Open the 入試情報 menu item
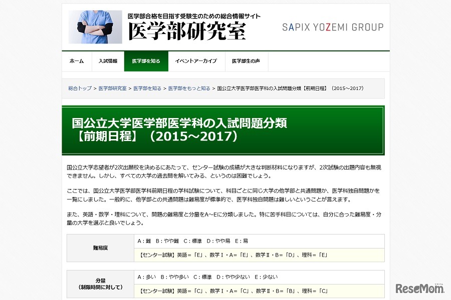This screenshot has height=300, width=451. pos(108,60)
